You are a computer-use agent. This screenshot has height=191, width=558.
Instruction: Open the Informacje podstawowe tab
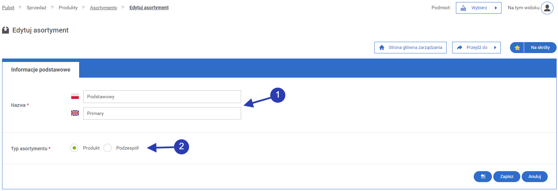click(x=41, y=70)
